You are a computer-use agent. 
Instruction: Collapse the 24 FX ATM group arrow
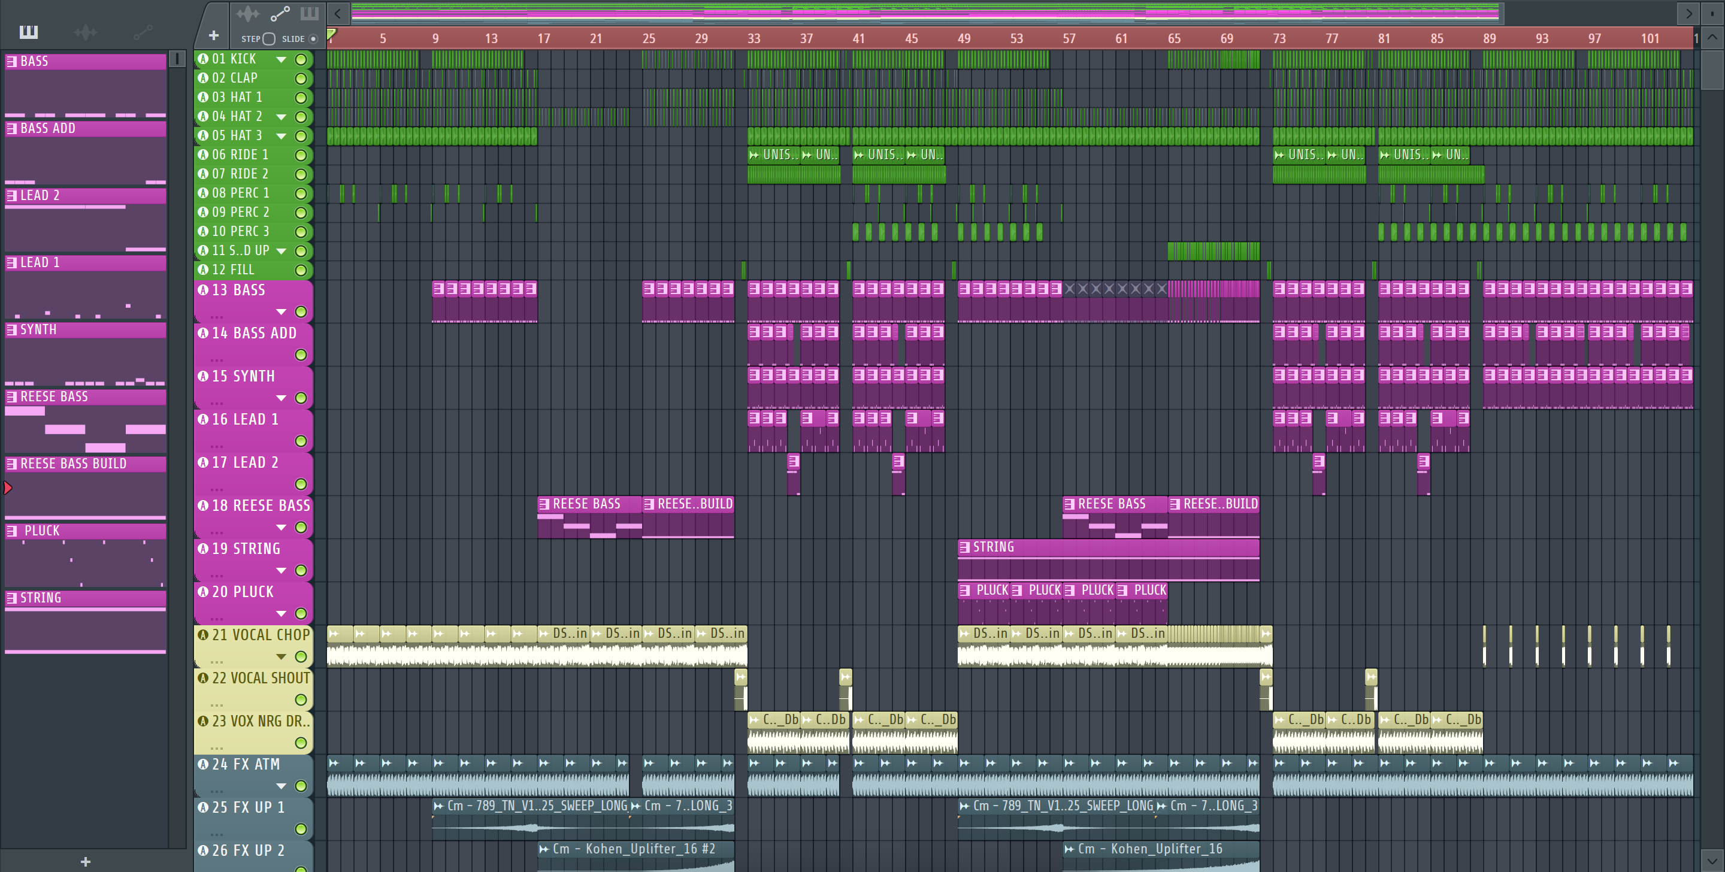[282, 786]
